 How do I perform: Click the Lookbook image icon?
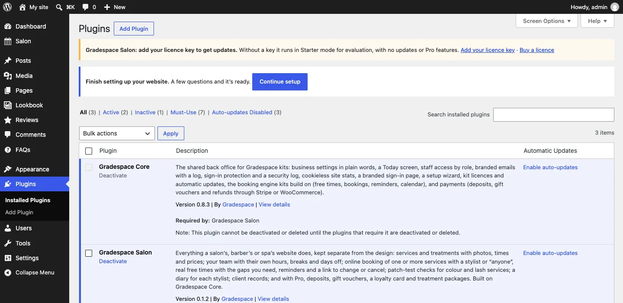click(x=8, y=105)
